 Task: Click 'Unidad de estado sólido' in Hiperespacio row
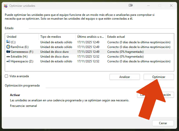click(x=56, y=61)
